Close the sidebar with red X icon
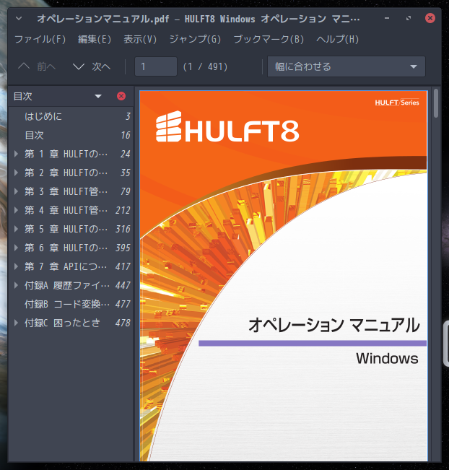The height and width of the screenshot is (470, 449). click(121, 96)
